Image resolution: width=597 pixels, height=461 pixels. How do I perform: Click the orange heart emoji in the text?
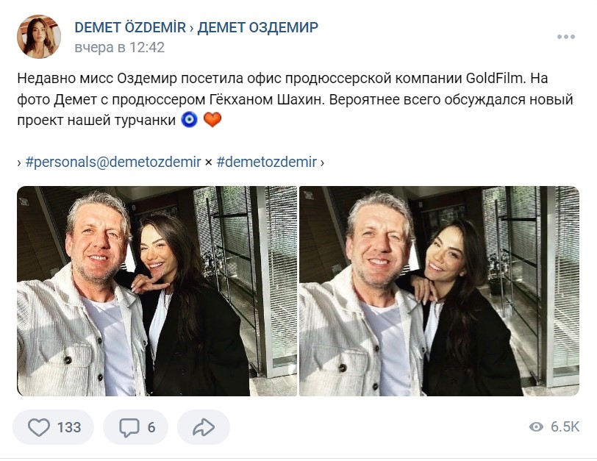pyautogui.click(x=212, y=120)
